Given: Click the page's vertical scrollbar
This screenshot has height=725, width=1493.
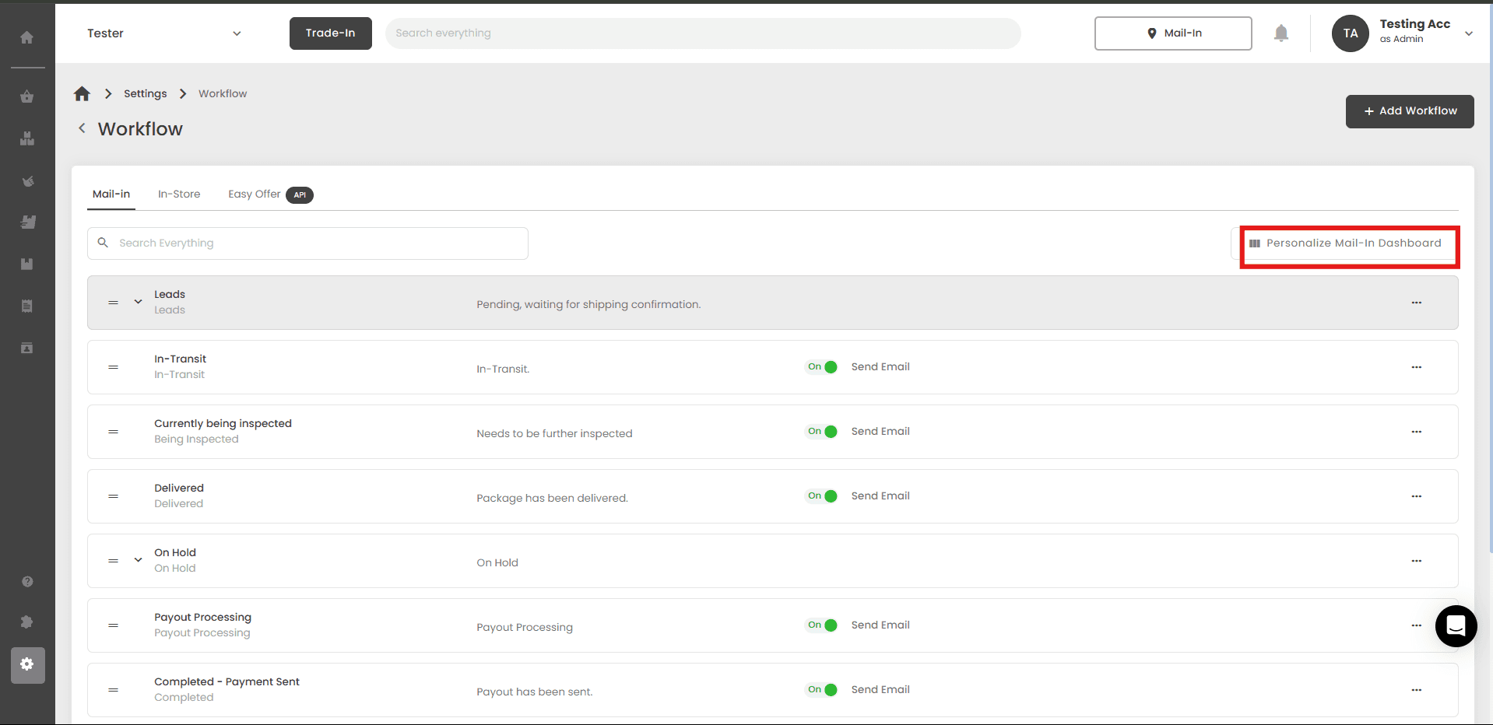Looking at the screenshot, I should [1490, 280].
